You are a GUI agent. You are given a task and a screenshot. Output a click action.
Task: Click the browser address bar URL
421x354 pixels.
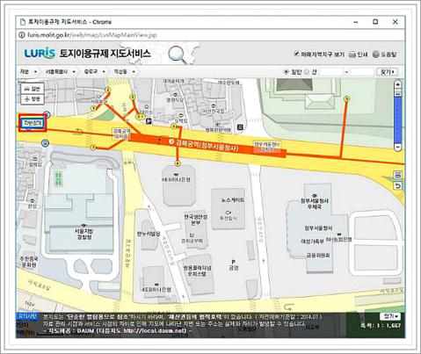tap(92, 35)
